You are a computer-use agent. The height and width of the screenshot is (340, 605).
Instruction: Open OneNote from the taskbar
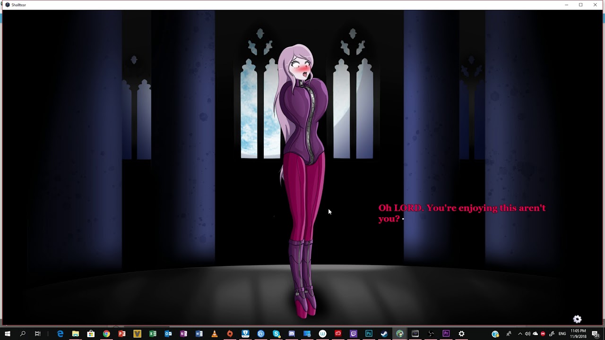pos(183,334)
